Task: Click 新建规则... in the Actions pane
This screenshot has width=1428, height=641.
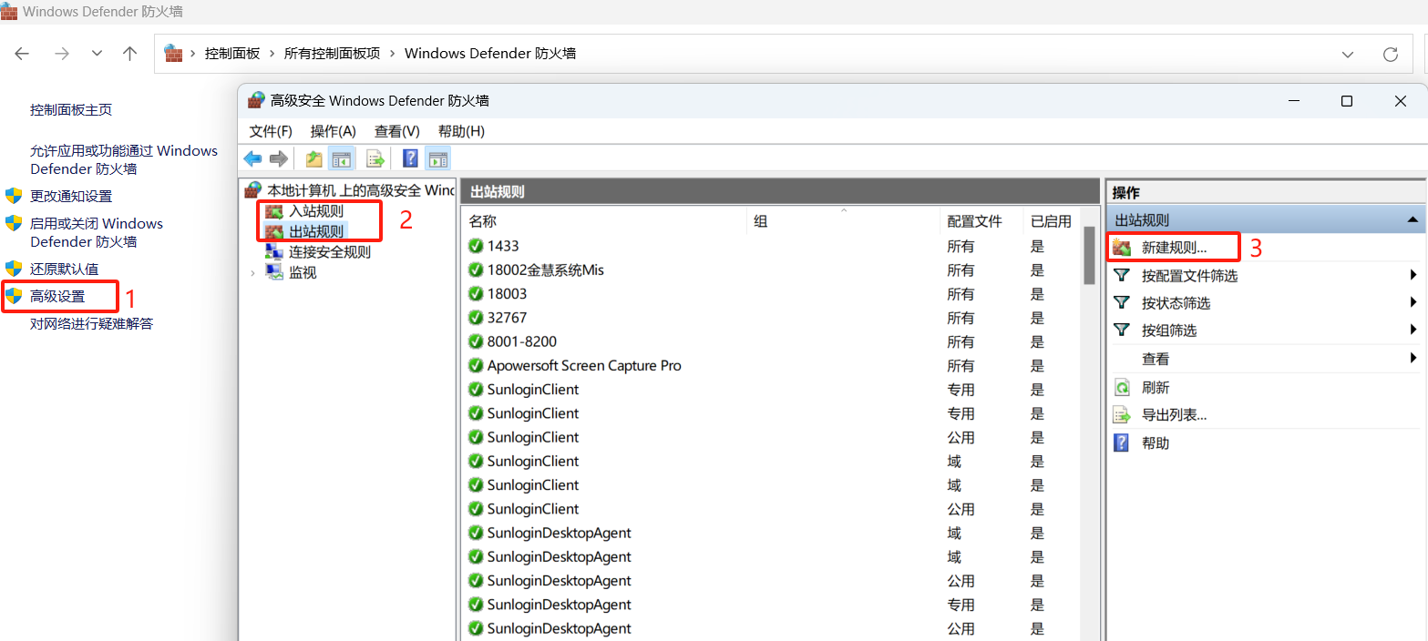Action: (1174, 248)
